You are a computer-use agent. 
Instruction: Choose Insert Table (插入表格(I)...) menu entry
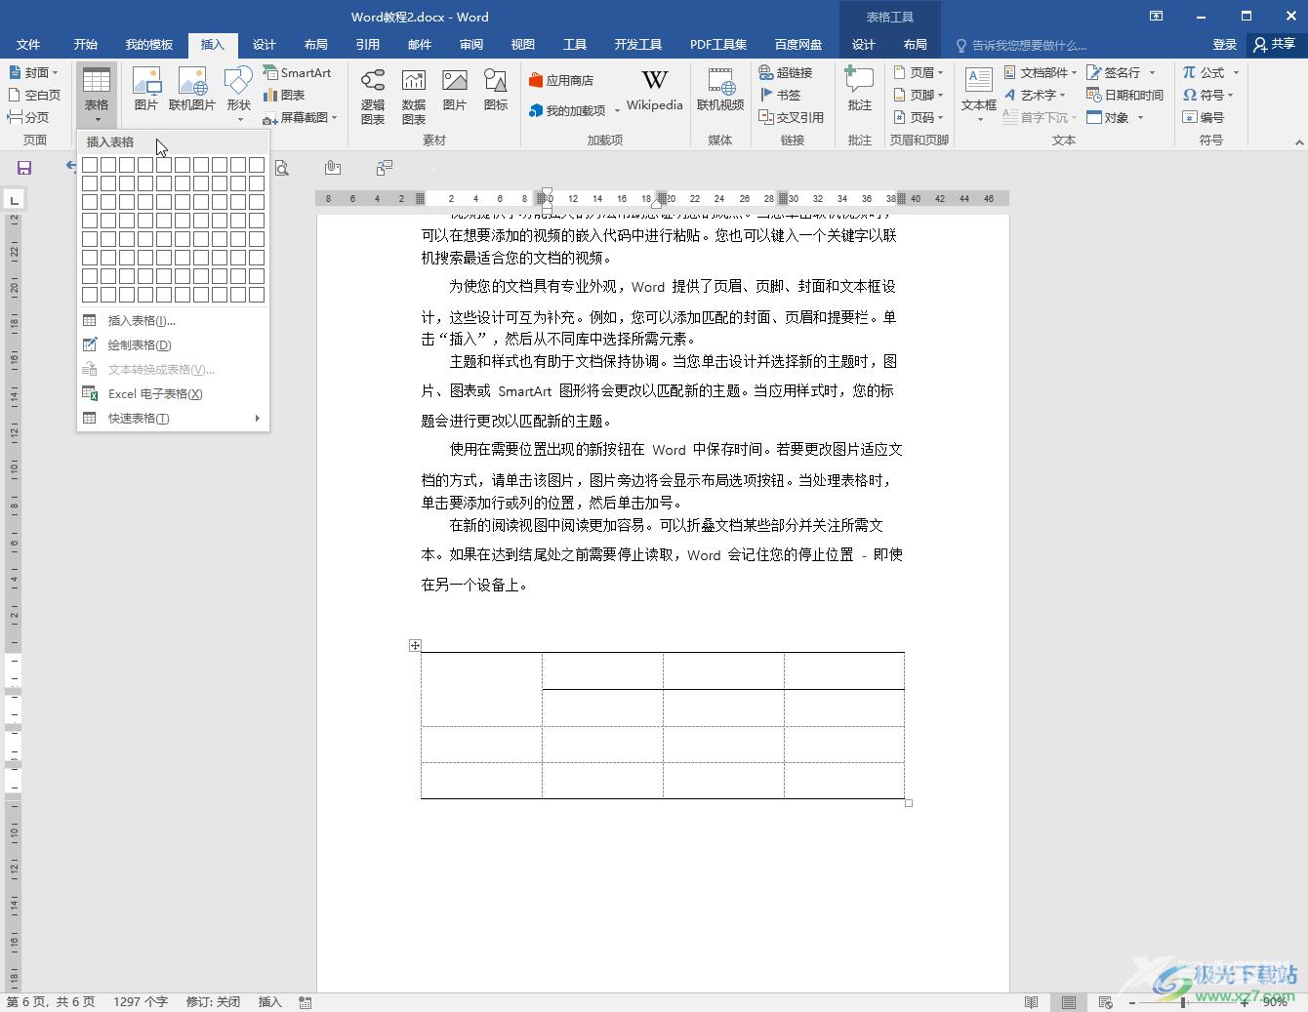[x=173, y=320]
